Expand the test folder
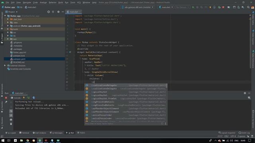This screenshot has height=143, width=255. pos(8,39)
